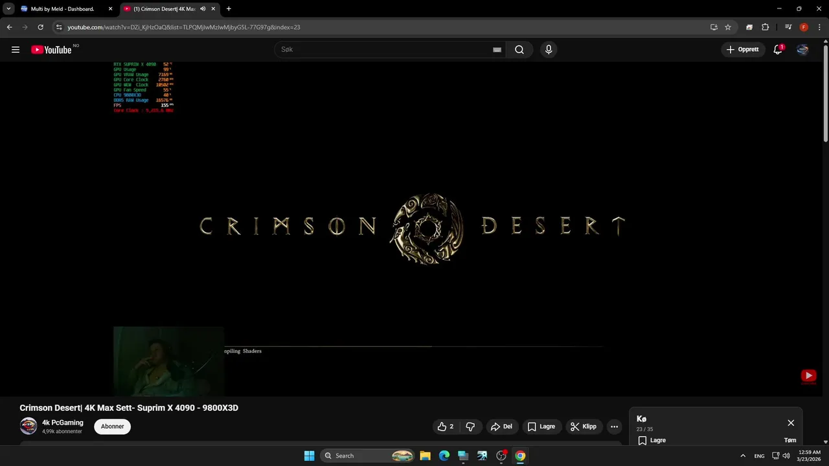Reload the current page
This screenshot has width=829, height=466.
coord(40,27)
